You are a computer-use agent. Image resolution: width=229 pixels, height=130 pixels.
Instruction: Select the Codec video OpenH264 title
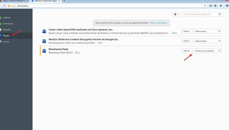pyautogui.click(x=81, y=30)
